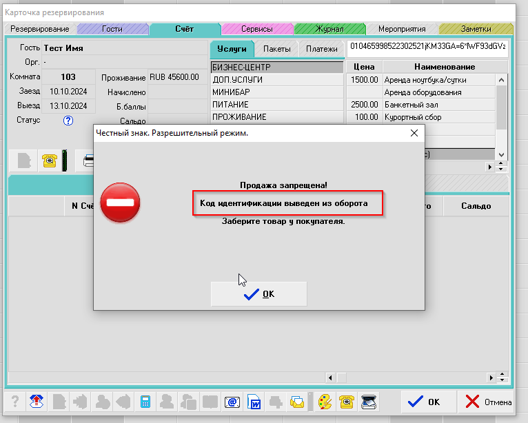Open the calculator icon in bottom toolbar
The image size is (528, 423).
(145, 402)
